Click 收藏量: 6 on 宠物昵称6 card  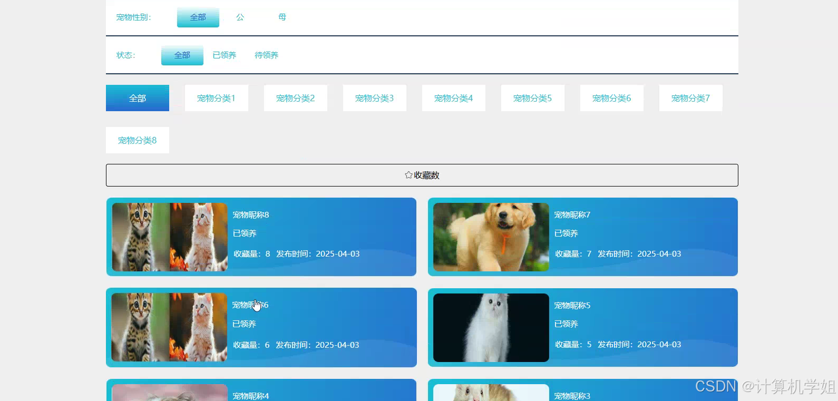point(251,345)
